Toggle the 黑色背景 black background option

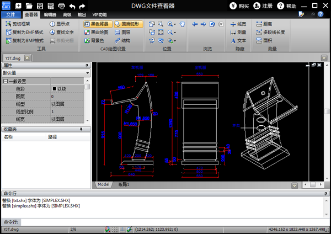98,24
